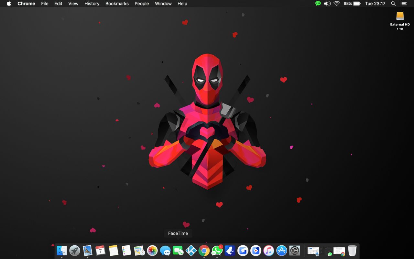This screenshot has width=414, height=259.
Task: Open the File menu
Action: 45,4
